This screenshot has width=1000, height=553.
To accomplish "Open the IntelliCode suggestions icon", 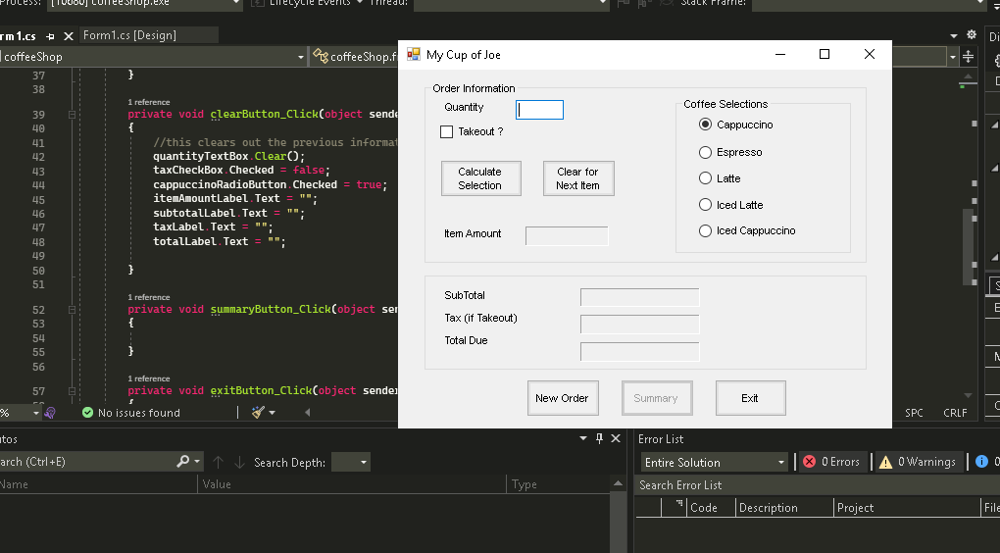I will (x=50, y=413).
